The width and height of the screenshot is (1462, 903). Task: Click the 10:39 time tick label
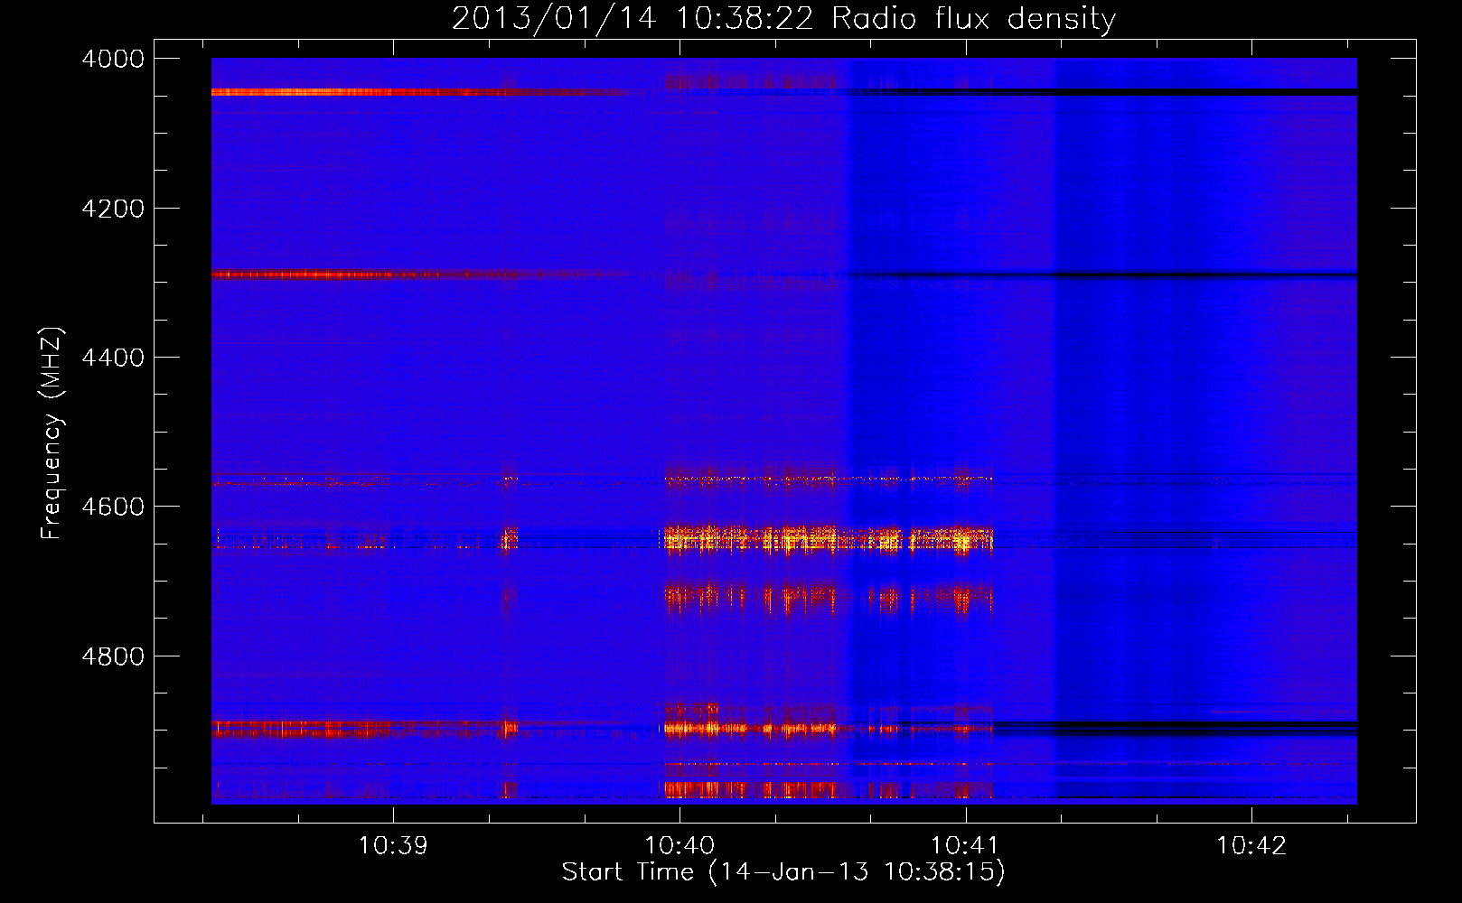coord(393,846)
